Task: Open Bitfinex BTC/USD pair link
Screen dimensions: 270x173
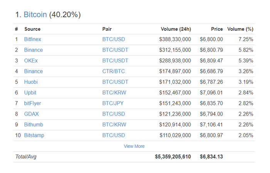Action: click(114, 39)
